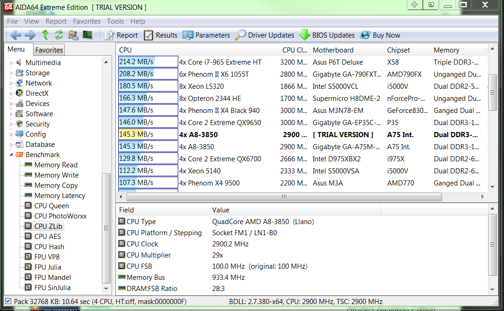The image size is (504, 311).
Task: Select the CPU ZLib benchmark
Action: coord(48,226)
